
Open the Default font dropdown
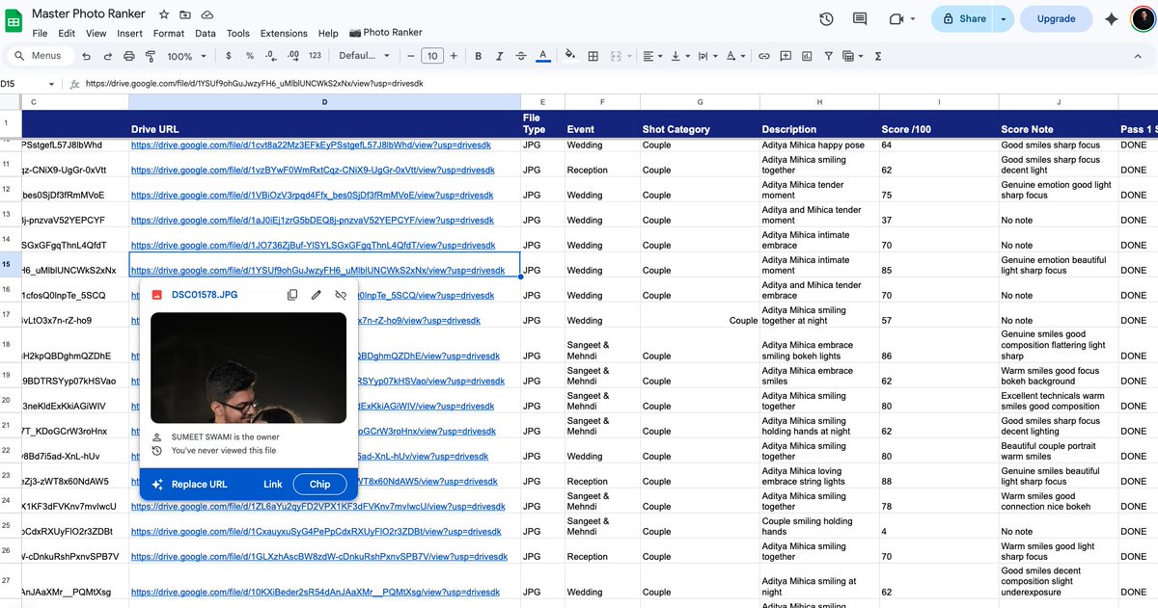click(x=365, y=56)
